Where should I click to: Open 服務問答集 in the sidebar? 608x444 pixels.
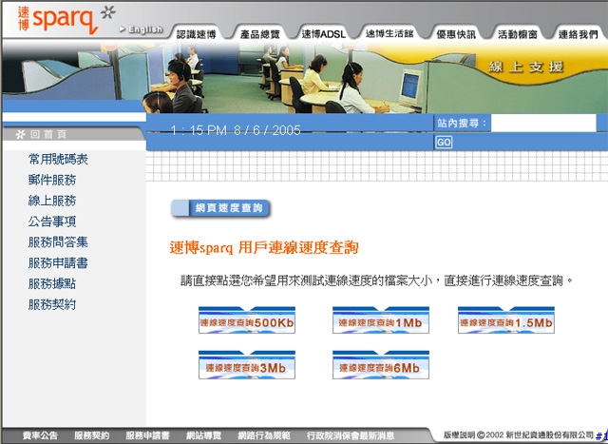pos(58,242)
